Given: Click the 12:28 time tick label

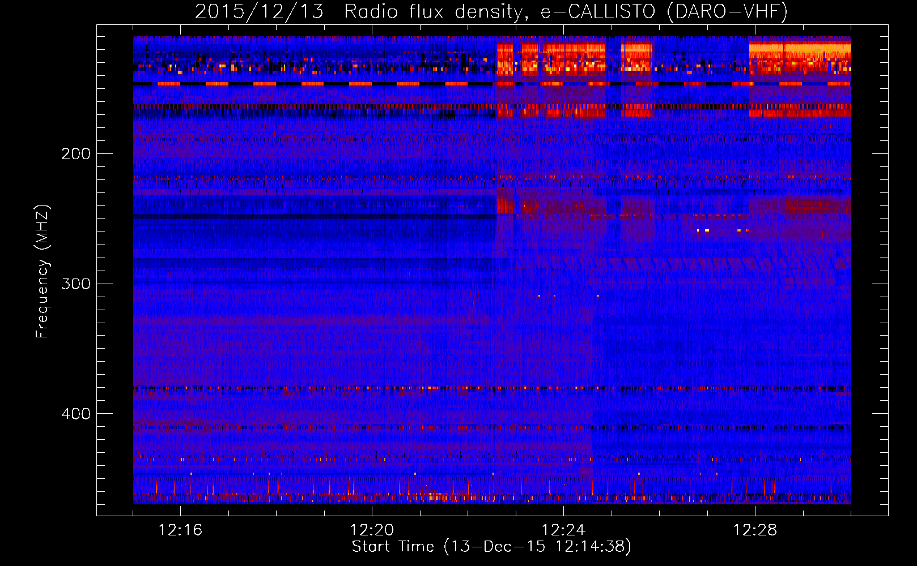Looking at the screenshot, I should tap(755, 530).
